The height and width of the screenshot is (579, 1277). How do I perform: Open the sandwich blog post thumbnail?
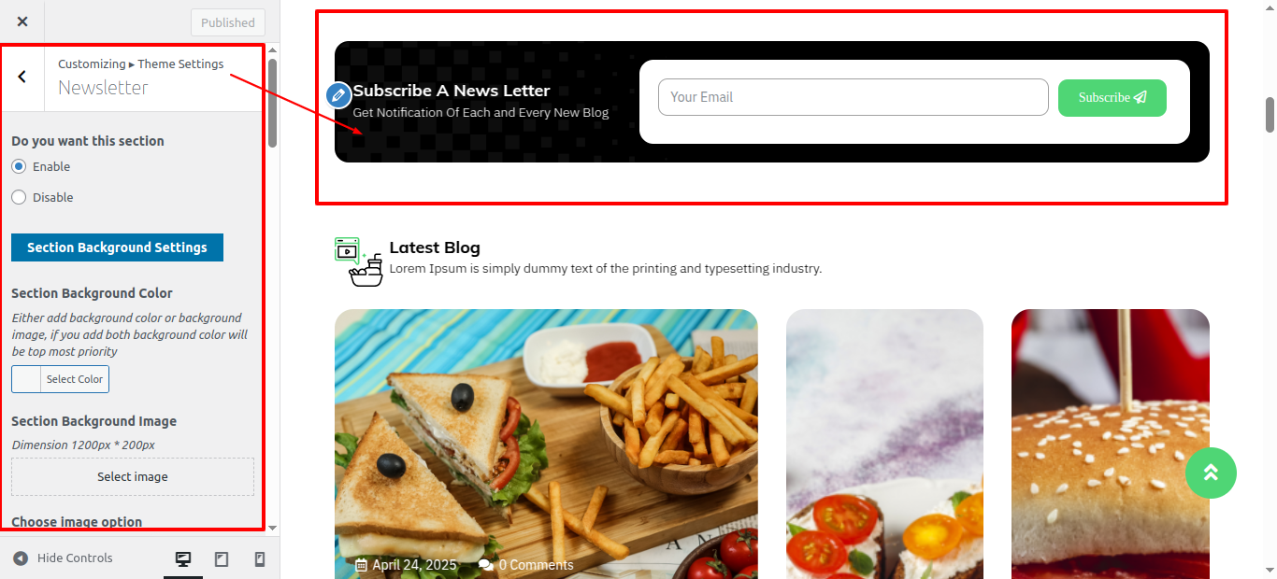(x=546, y=444)
